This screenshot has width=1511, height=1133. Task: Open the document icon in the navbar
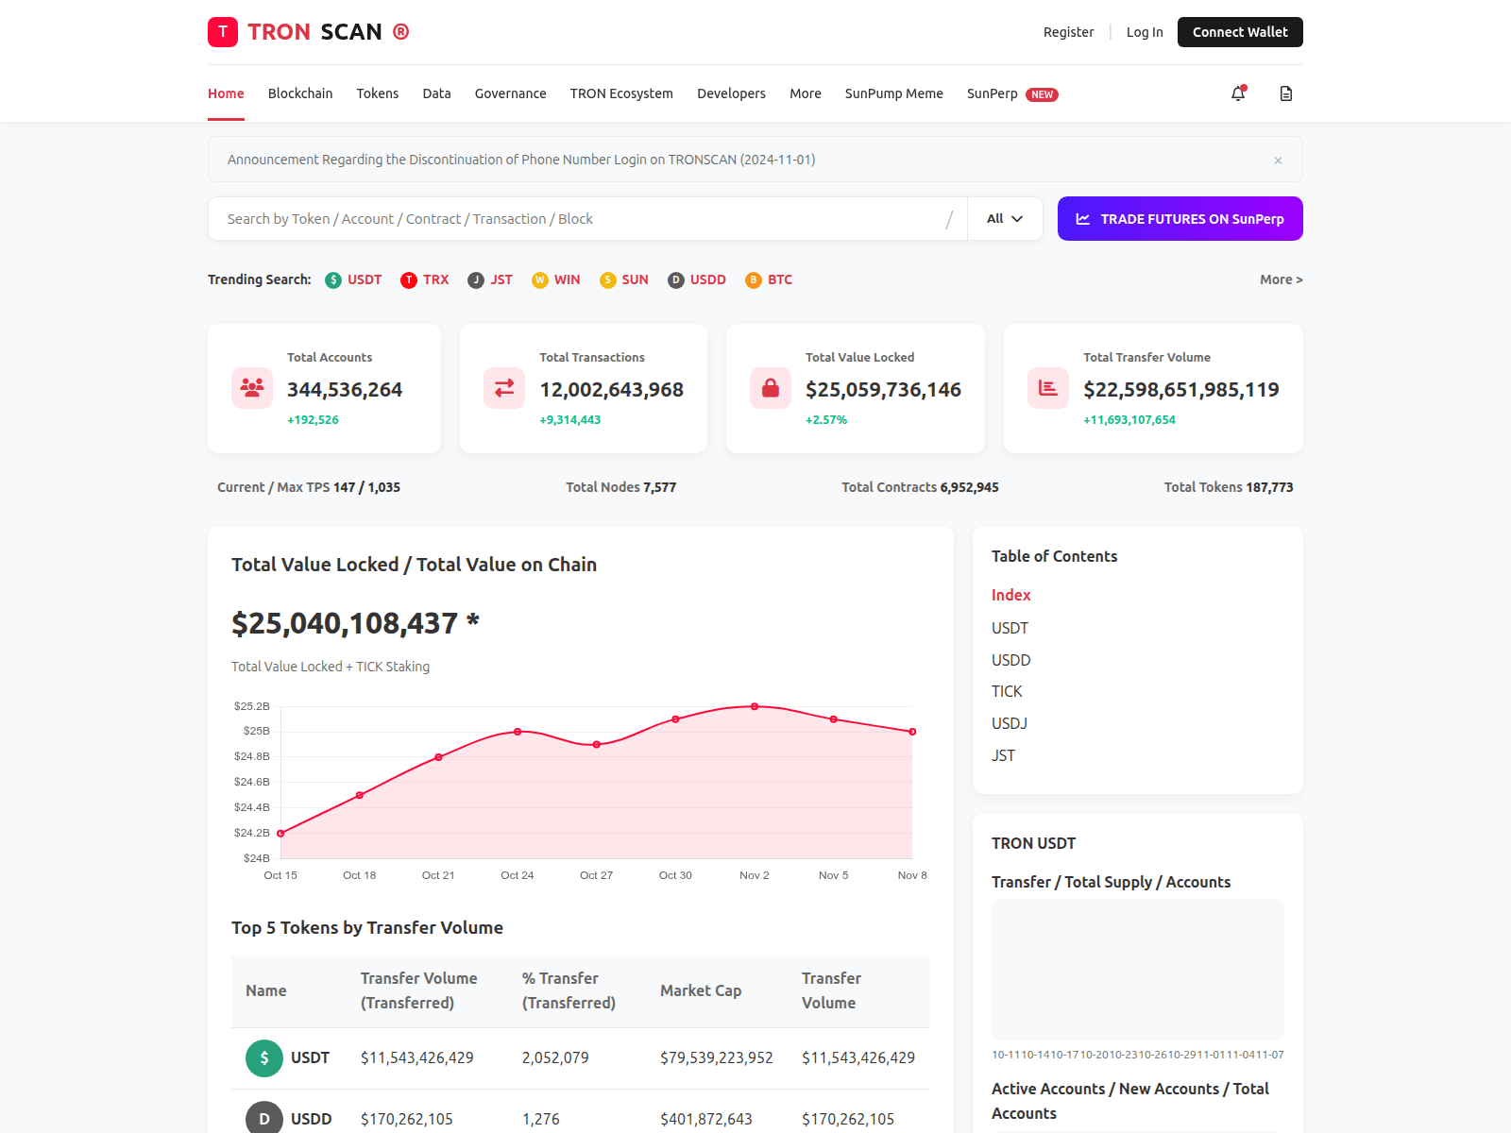[x=1286, y=93]
